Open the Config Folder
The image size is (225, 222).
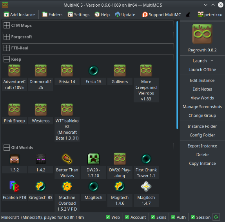(202, 135)
